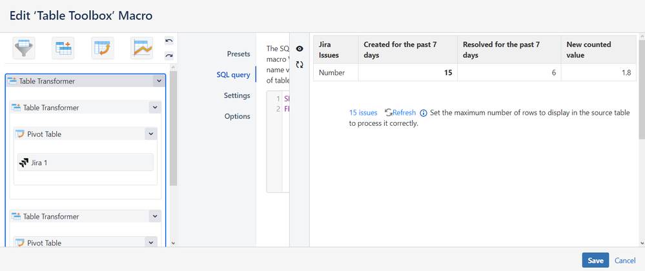Click the redo arrow icon
The image size is (645, 271).
pos(169,55)
